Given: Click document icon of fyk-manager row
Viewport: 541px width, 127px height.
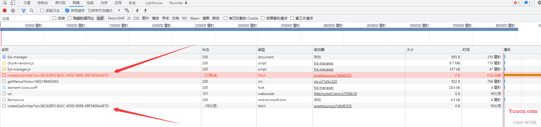Looking at the screenshot, I should coord(4,57).
